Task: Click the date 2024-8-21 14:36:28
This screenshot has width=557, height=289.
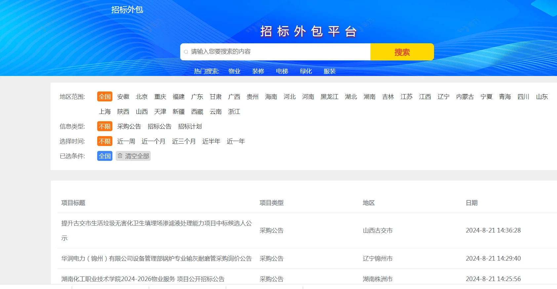Action: pyautogui.click(x=493, y=231)
